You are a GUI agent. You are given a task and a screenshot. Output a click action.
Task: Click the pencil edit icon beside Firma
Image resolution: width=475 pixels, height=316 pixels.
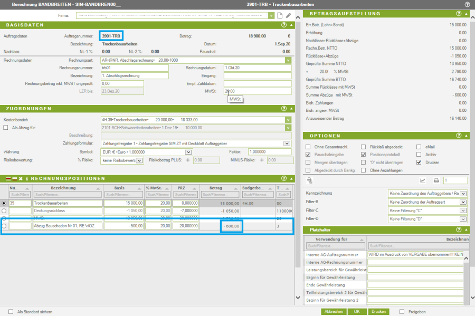click(288, 16)
